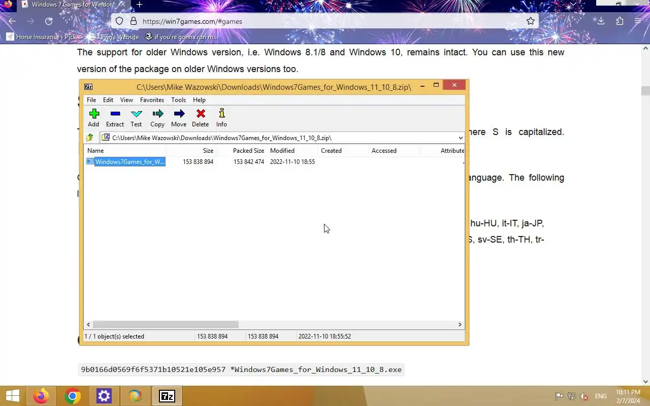Screen dimensions: 650x406
Task: Sort by Name column header
Action: (124, 151)
